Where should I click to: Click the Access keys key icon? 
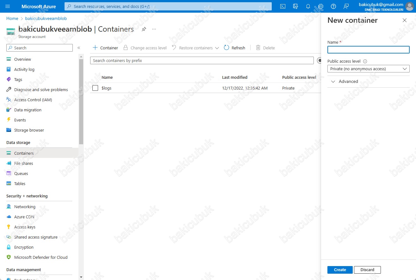pos(9,227)
